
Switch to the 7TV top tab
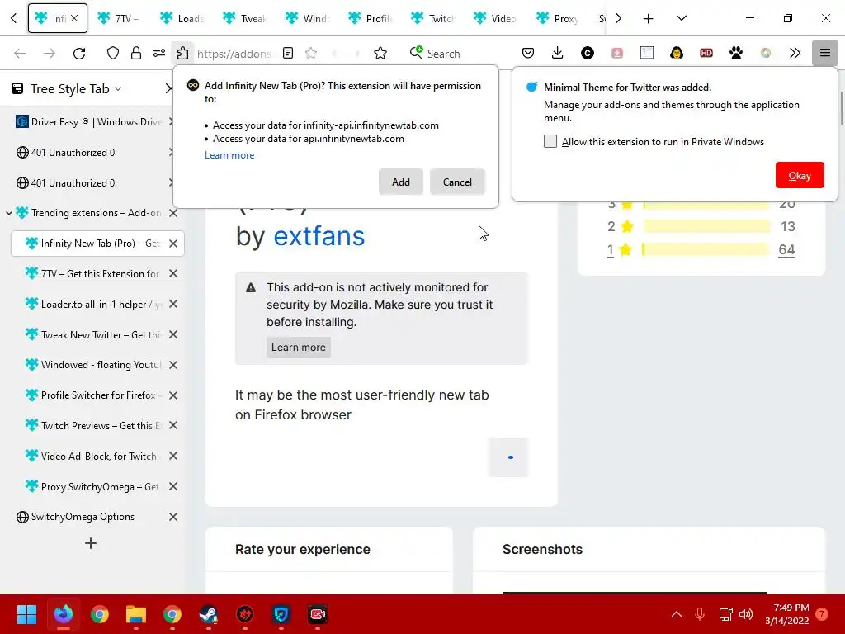[120, 18]
